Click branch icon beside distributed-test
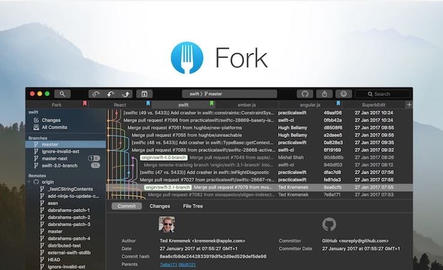The height and width of the screenshot is (270, 443). click(42, 245)
